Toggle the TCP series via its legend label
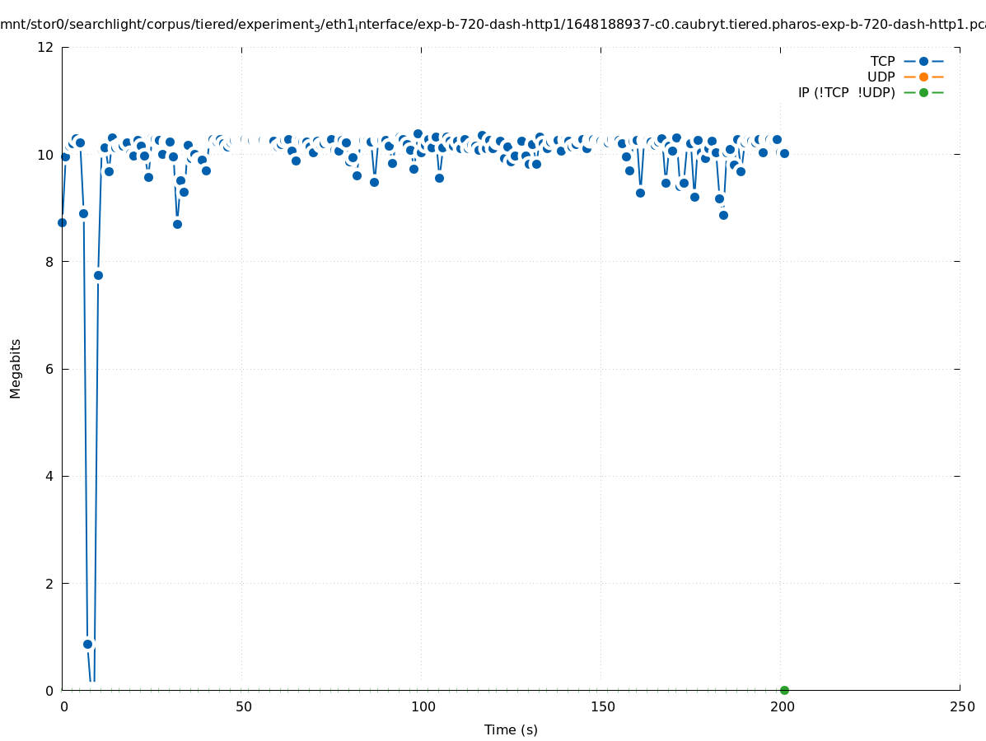 882,61
